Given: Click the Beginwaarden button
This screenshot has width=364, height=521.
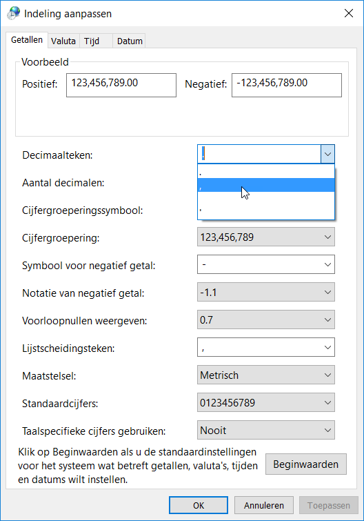Looking at the screenshot, I should click(x=306, y=464).
